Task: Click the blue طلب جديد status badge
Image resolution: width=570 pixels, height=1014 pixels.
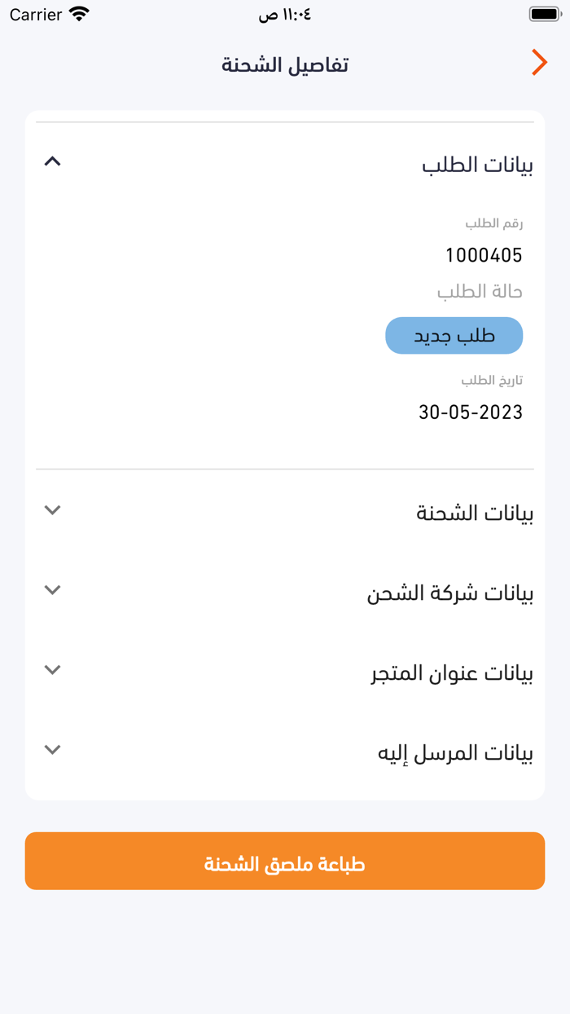Action: click(x=454, y=335)
